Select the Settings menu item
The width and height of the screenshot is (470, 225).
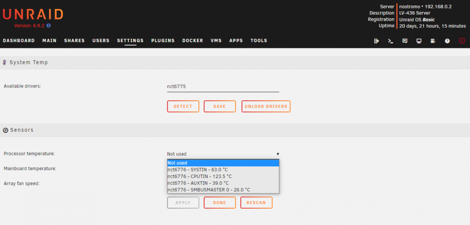pos(130,41)
